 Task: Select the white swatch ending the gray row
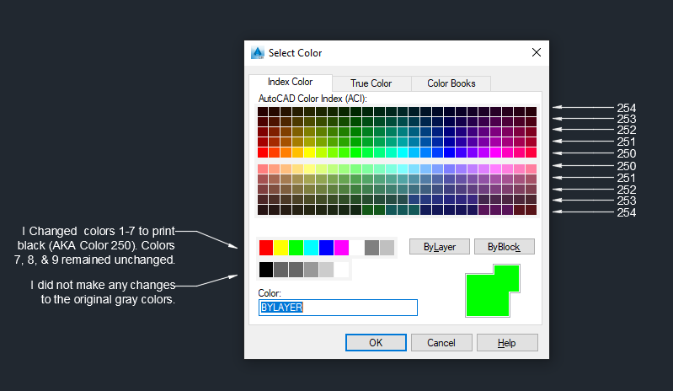[341, 270]
